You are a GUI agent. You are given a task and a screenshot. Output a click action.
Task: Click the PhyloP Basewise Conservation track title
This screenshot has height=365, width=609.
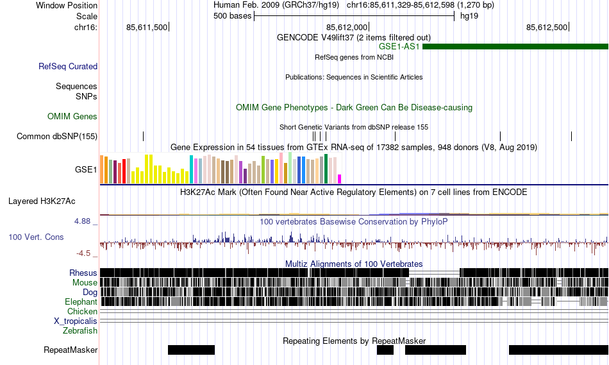[x=354, y=221]
